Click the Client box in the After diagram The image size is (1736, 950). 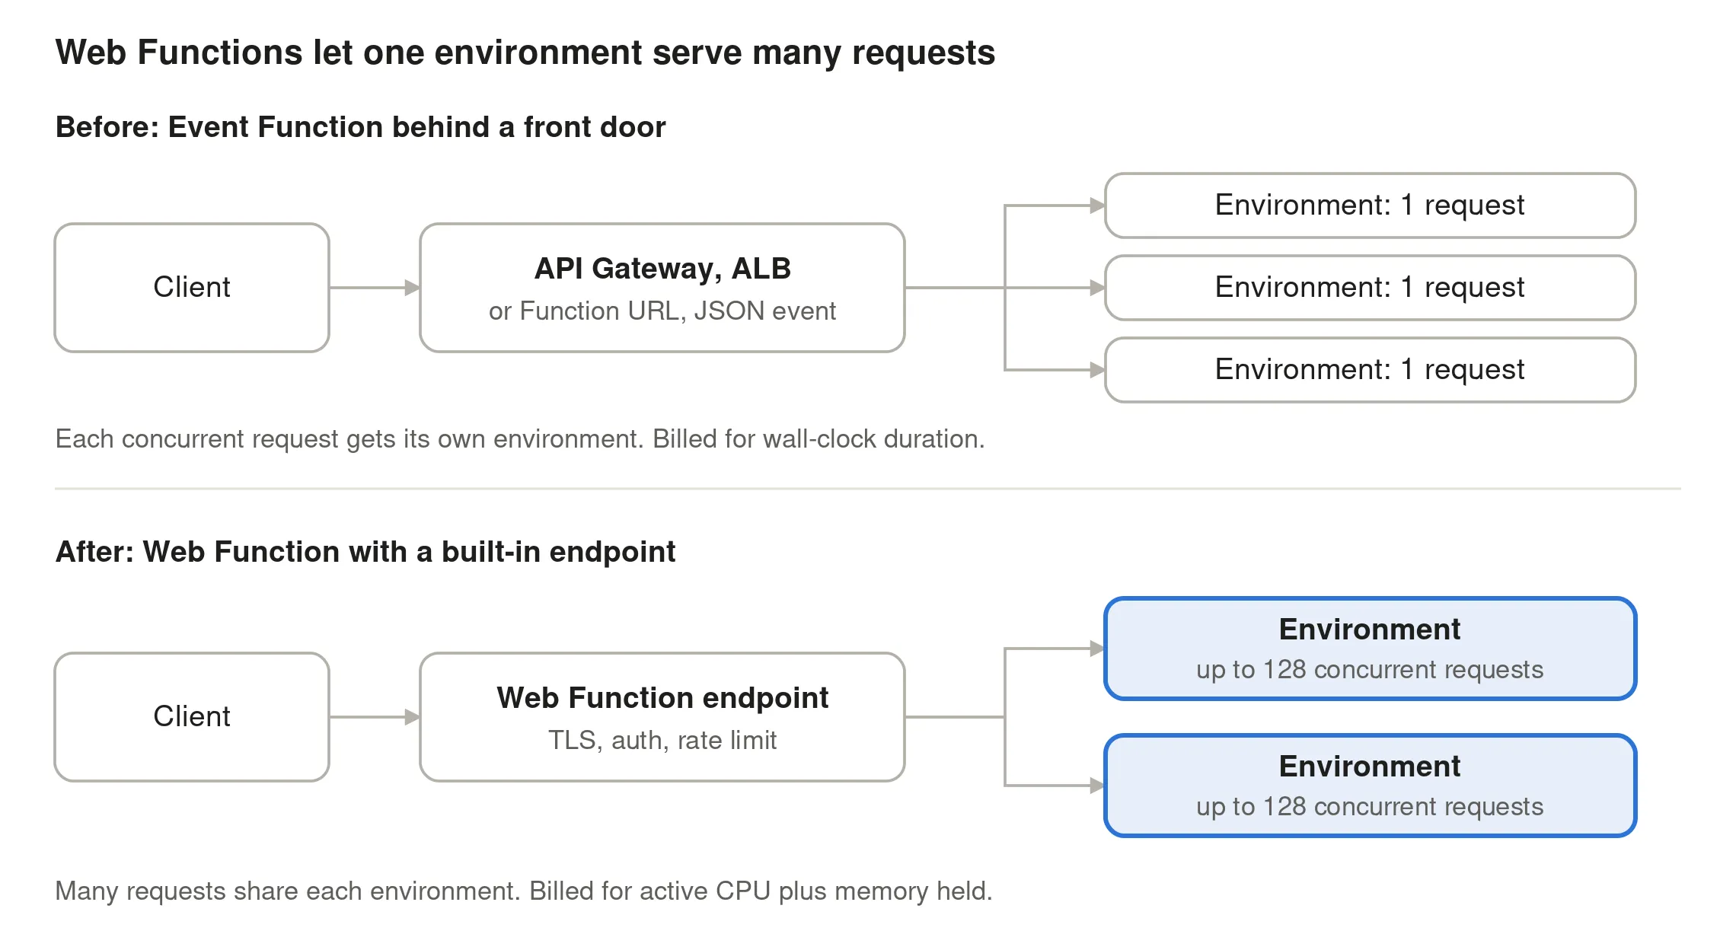pyautogui.click(x=192, y=717)
